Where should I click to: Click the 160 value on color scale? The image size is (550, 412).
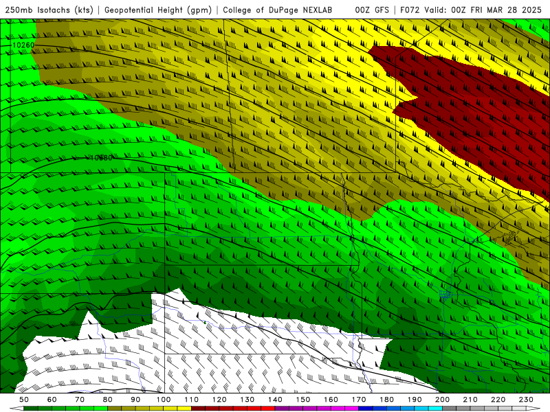[331, 400]
